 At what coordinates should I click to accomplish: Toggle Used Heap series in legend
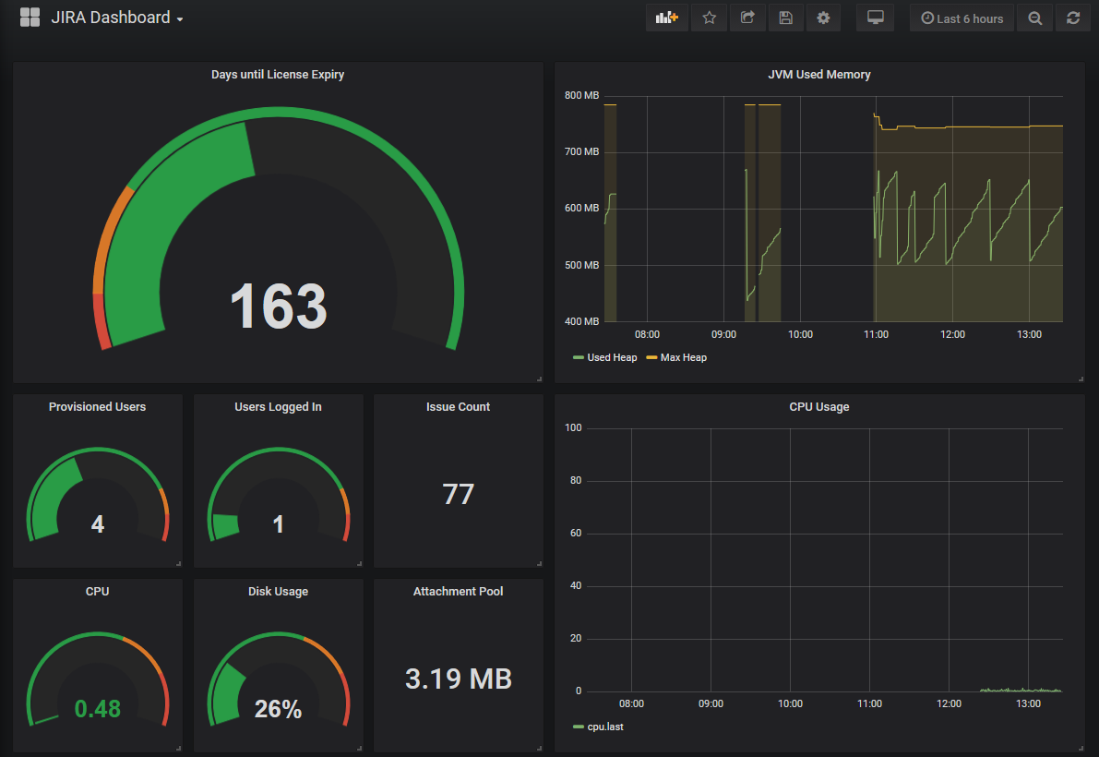[x=611, y=357]
